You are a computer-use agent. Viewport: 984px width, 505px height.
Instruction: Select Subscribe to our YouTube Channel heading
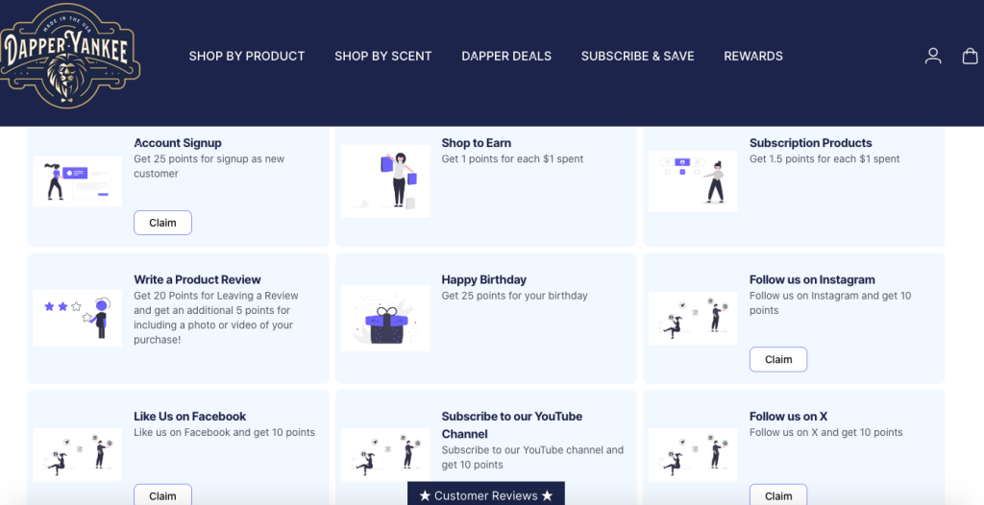click(x=512, y=425)
